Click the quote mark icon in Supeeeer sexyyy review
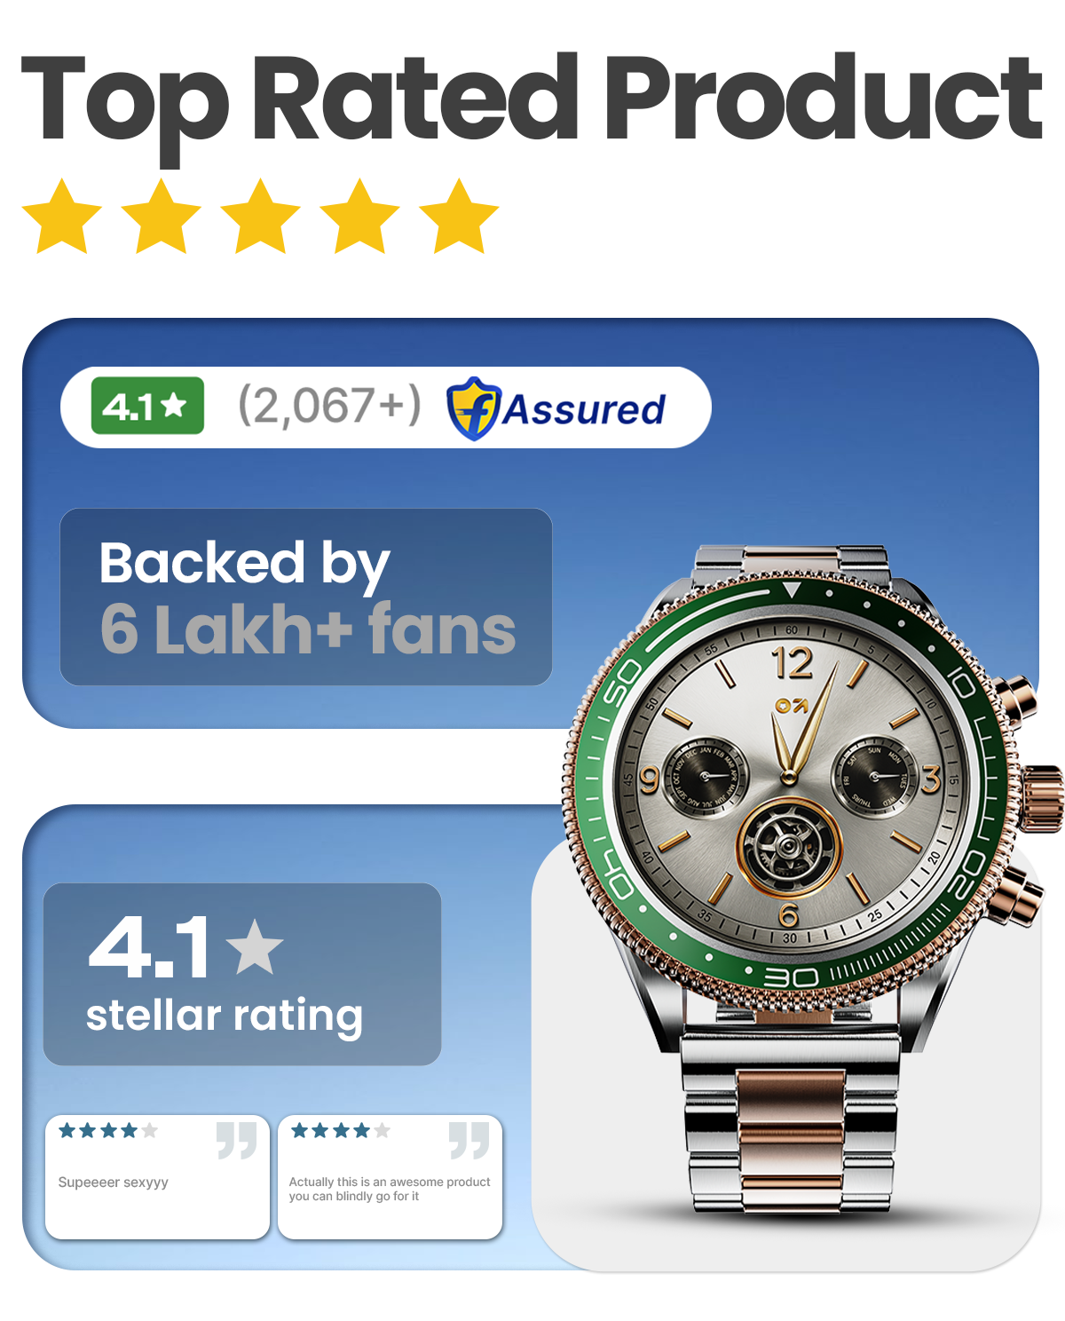 tap(237, 1140)
